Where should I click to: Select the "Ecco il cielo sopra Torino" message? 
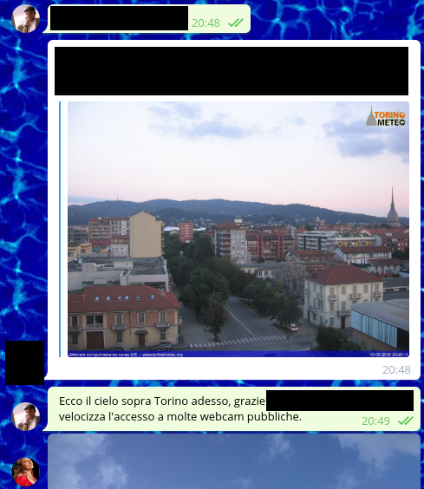pos(233,409)
